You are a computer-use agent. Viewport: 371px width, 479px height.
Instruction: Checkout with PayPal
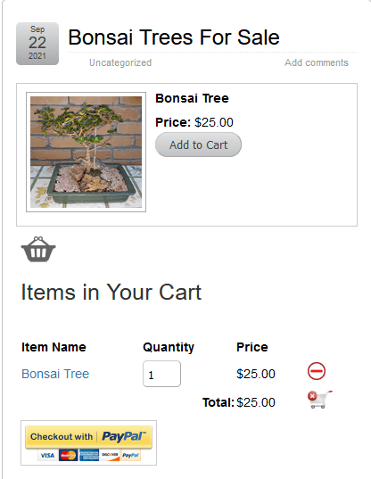(x=88, y=437)
